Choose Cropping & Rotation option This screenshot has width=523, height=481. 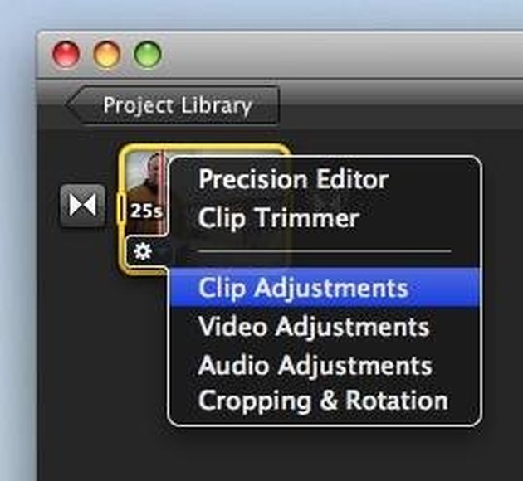pyautogui.click(x=323, y=401)
